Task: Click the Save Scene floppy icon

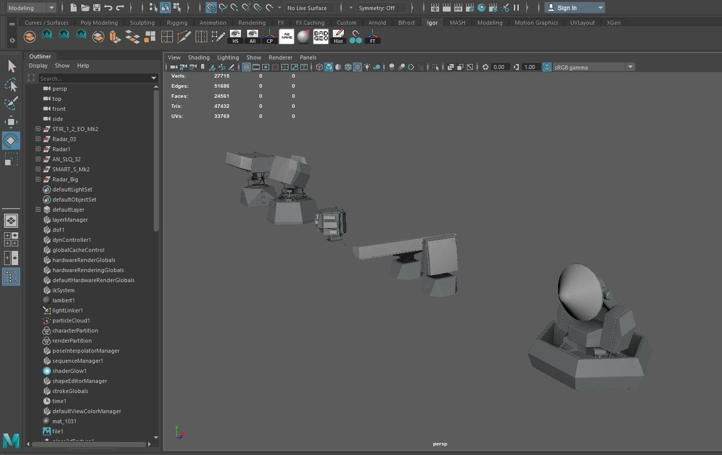Action: 97,8
